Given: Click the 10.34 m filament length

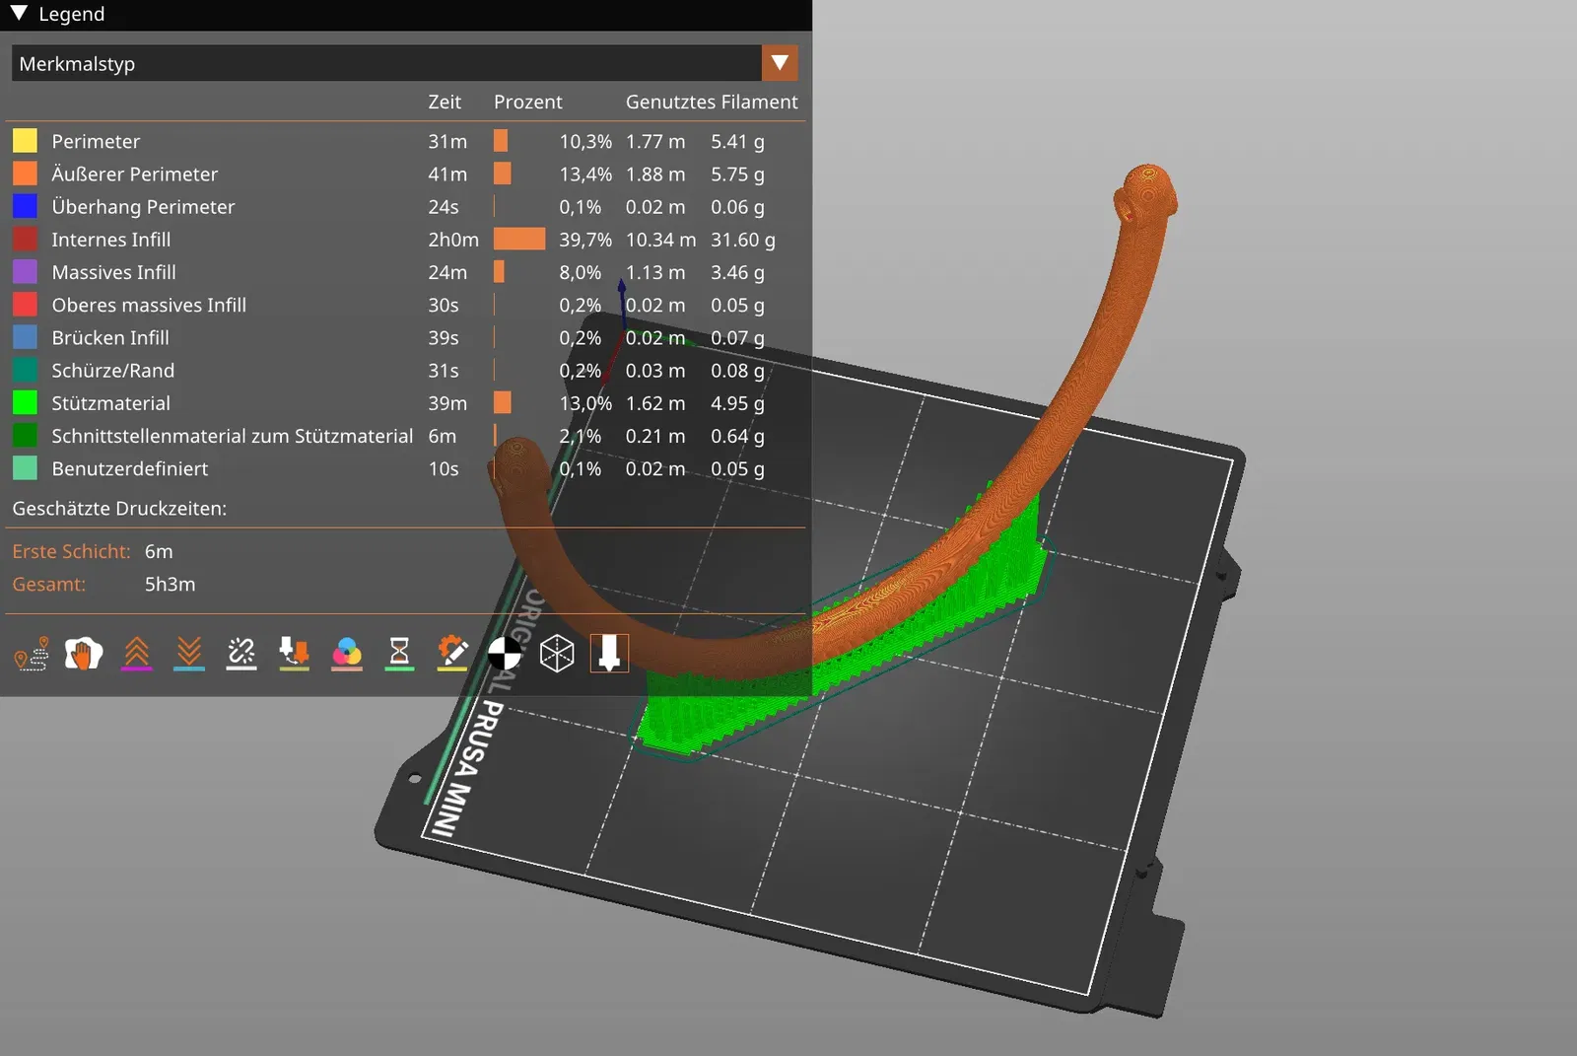Looking at the screenshot, I should (x=660, y=240).
